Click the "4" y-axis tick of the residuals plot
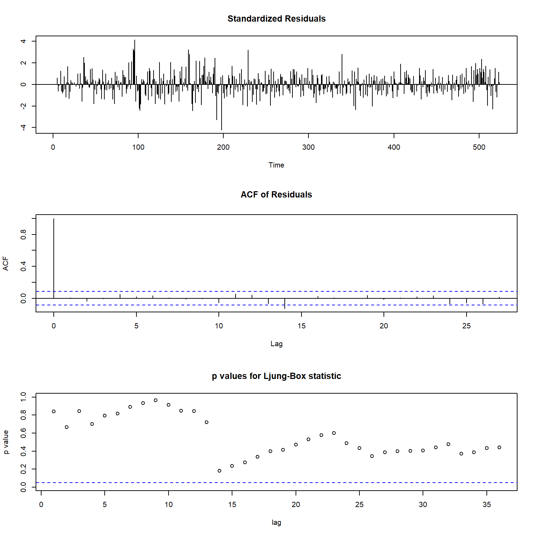 pyautogui.click(x=23, y=41)
